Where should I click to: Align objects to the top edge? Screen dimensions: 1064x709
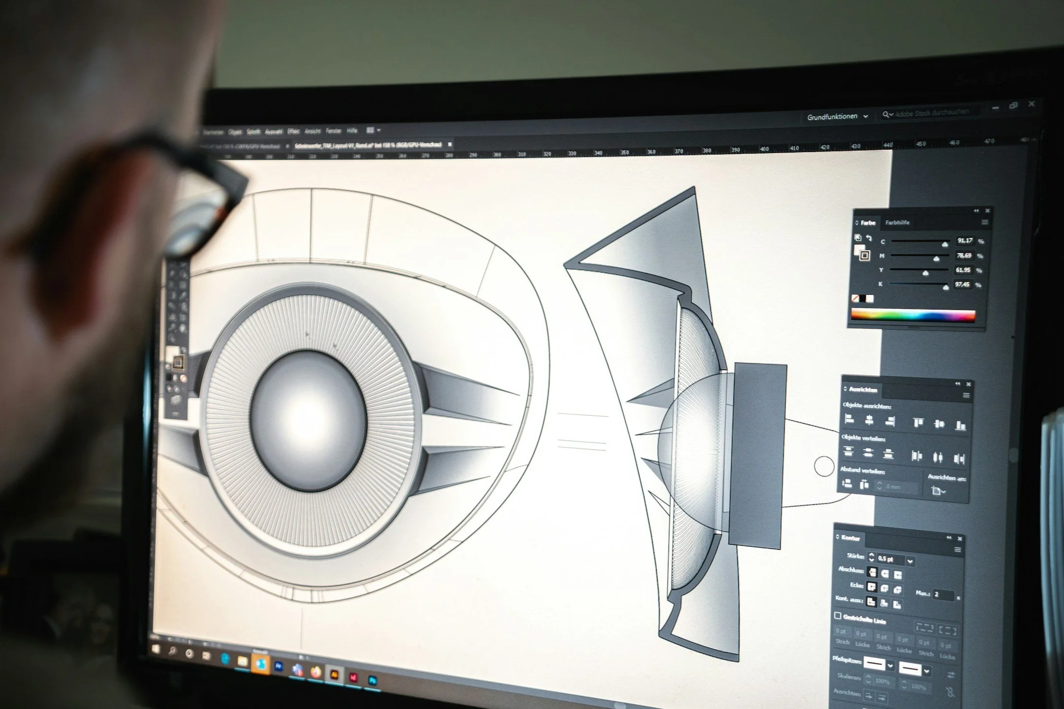[918, 423]
